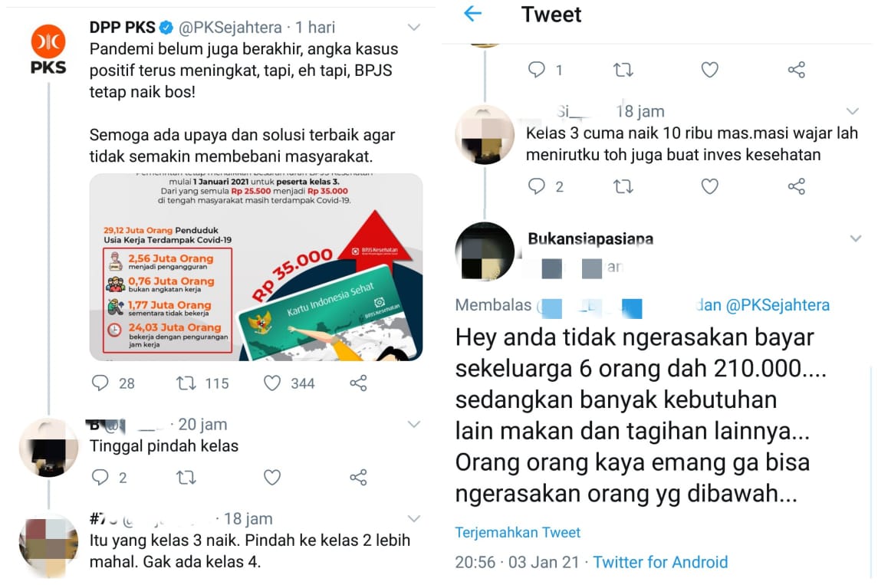Go back using the blue arrow
This screenshot has width=878, height=585.
[472, 14]
